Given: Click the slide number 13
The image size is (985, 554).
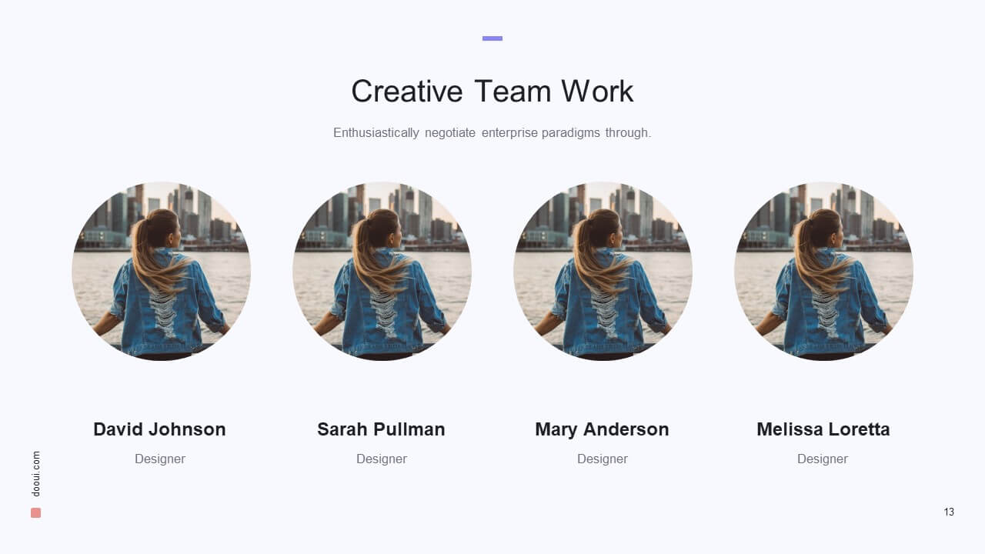Looking at the screenshot, I should [949, 512].
